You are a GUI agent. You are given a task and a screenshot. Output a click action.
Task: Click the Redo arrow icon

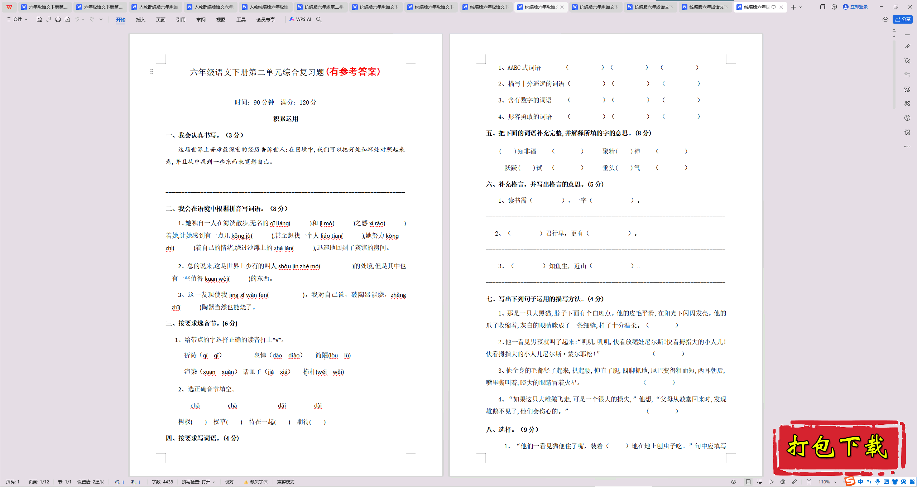tap(92, 19)
